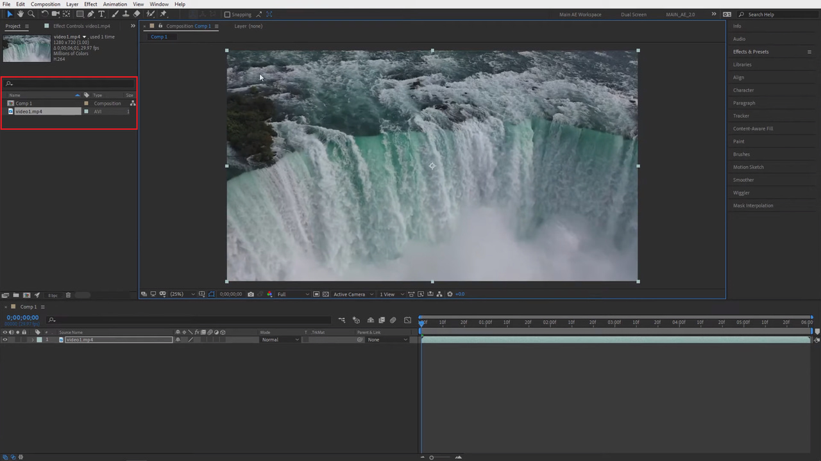Select the Selection arrow tool
This screenshot has height=461, width=821.
(9, 14)
